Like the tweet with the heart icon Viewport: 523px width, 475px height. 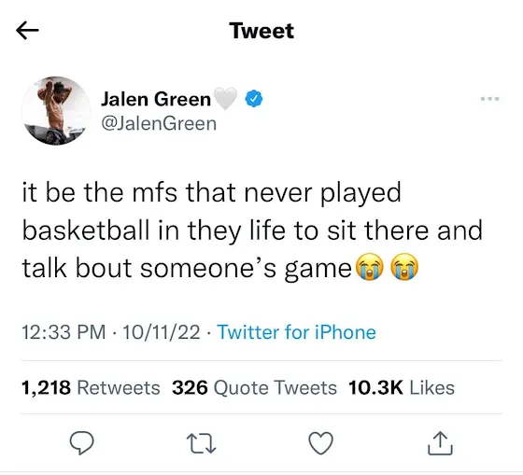point(321,443)
